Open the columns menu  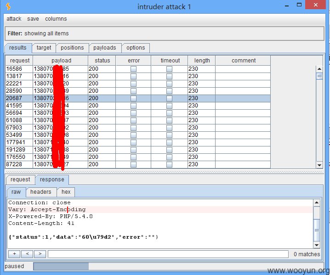coord(56,19)
